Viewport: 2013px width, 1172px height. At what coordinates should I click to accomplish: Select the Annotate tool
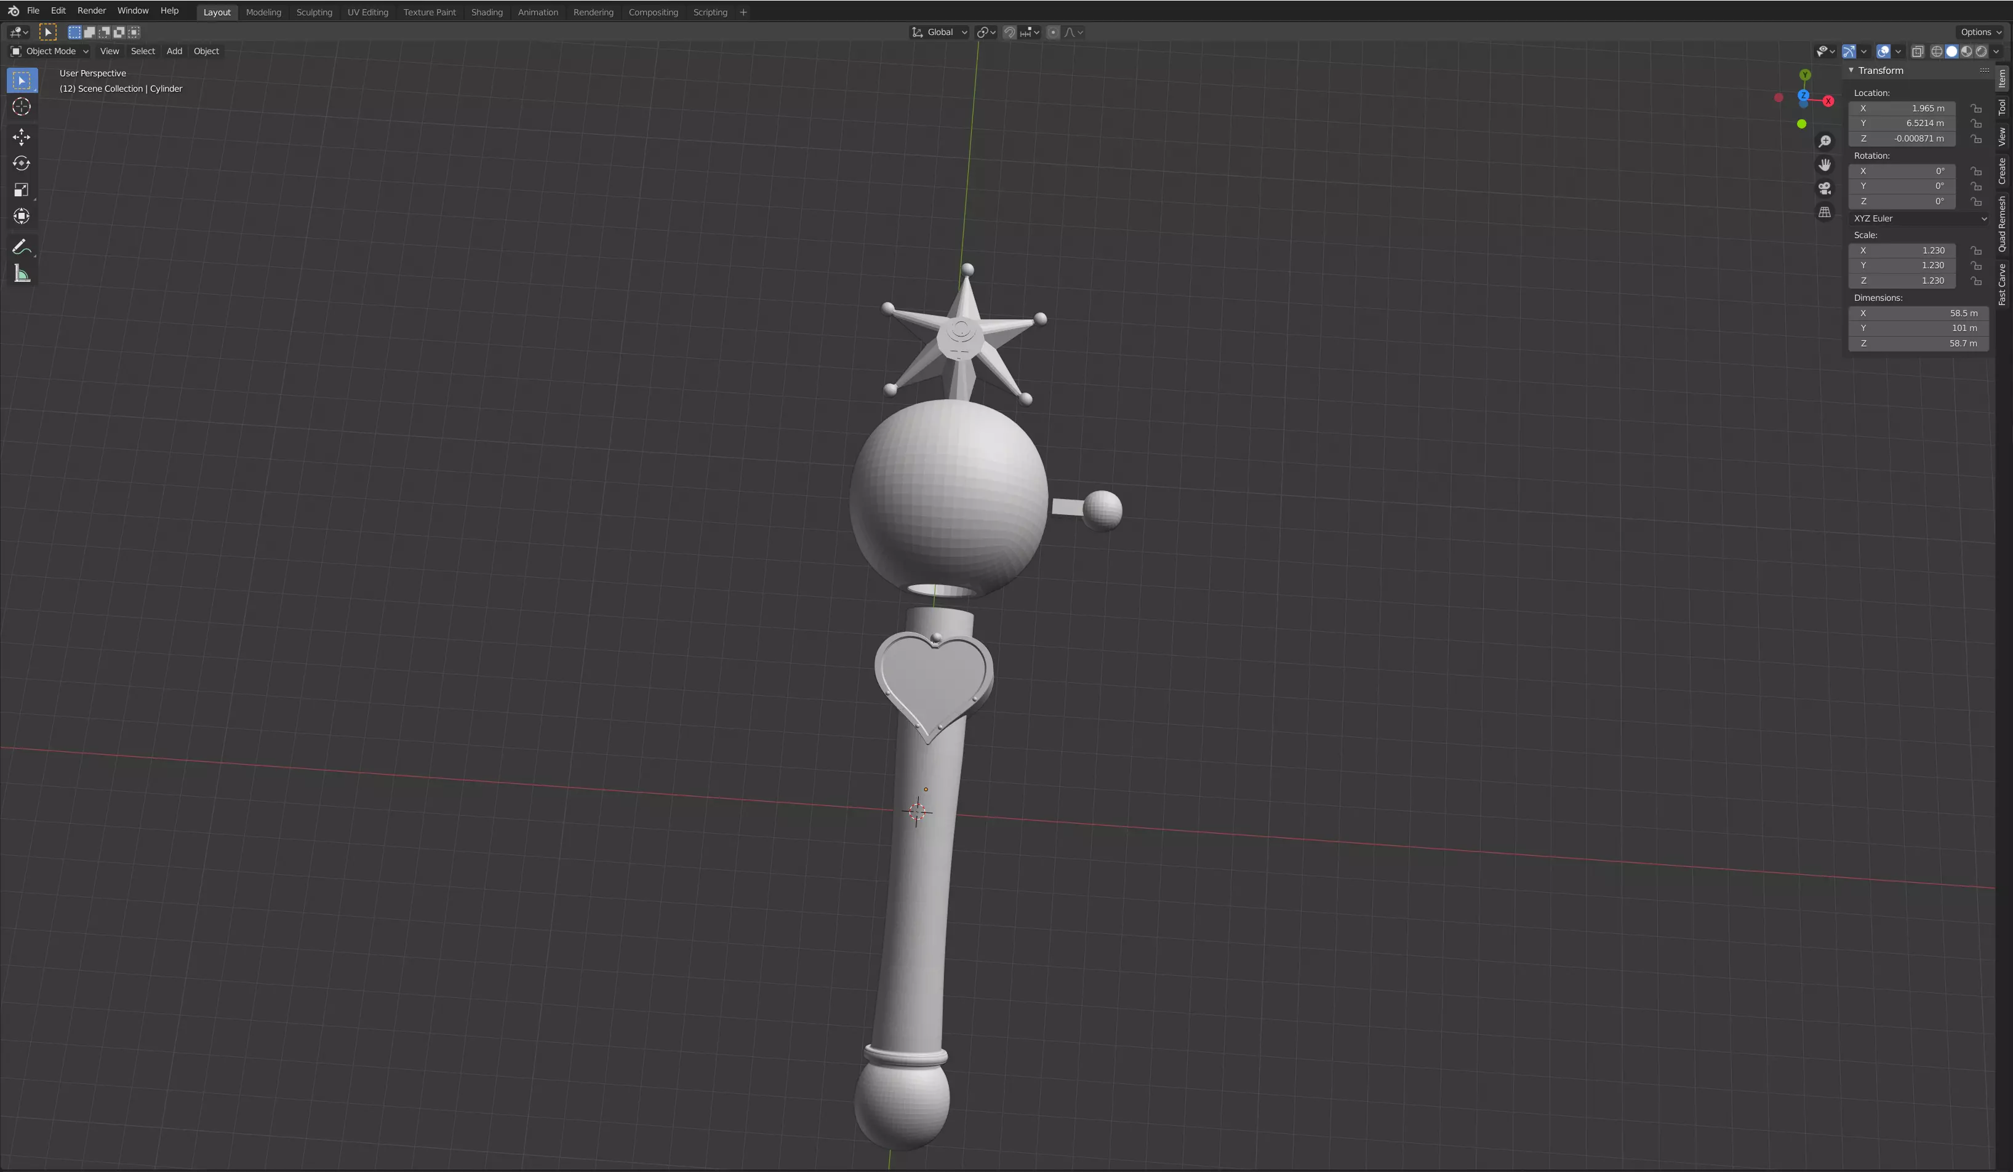coord(22,247)
